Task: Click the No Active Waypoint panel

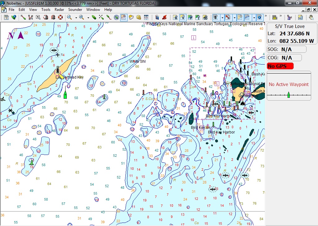Action: 288,84
